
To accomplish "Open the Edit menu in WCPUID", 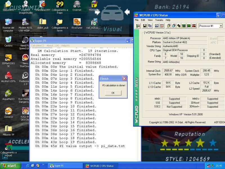I will [x=143, y=20].
